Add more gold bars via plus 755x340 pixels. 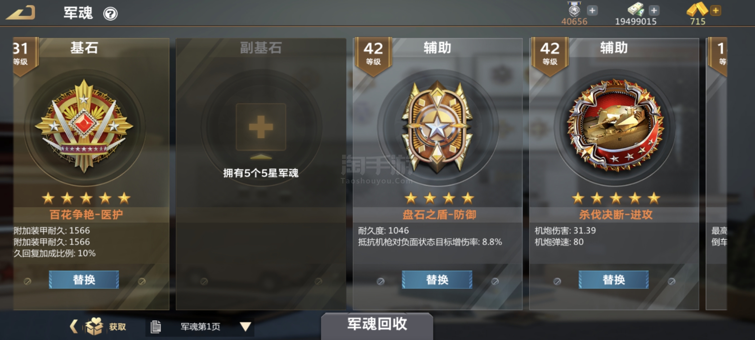(x=716, y=11)
